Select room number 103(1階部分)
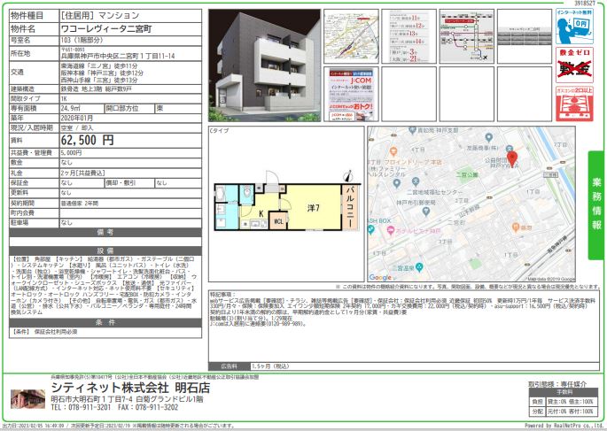The image size is (607, 431). click(82, 40)
